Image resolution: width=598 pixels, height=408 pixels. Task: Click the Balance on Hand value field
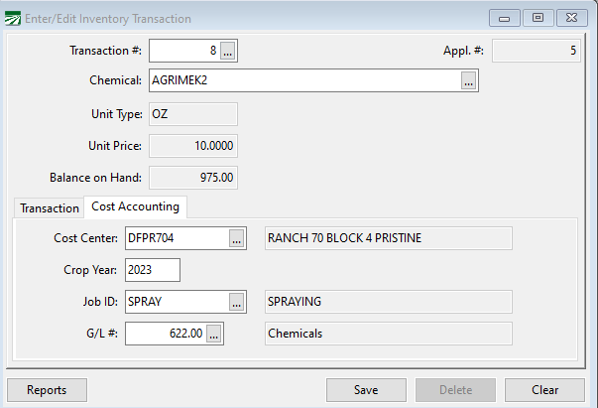192,179
